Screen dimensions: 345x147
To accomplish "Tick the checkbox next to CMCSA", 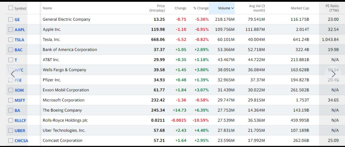I will (x=11, y=141).
